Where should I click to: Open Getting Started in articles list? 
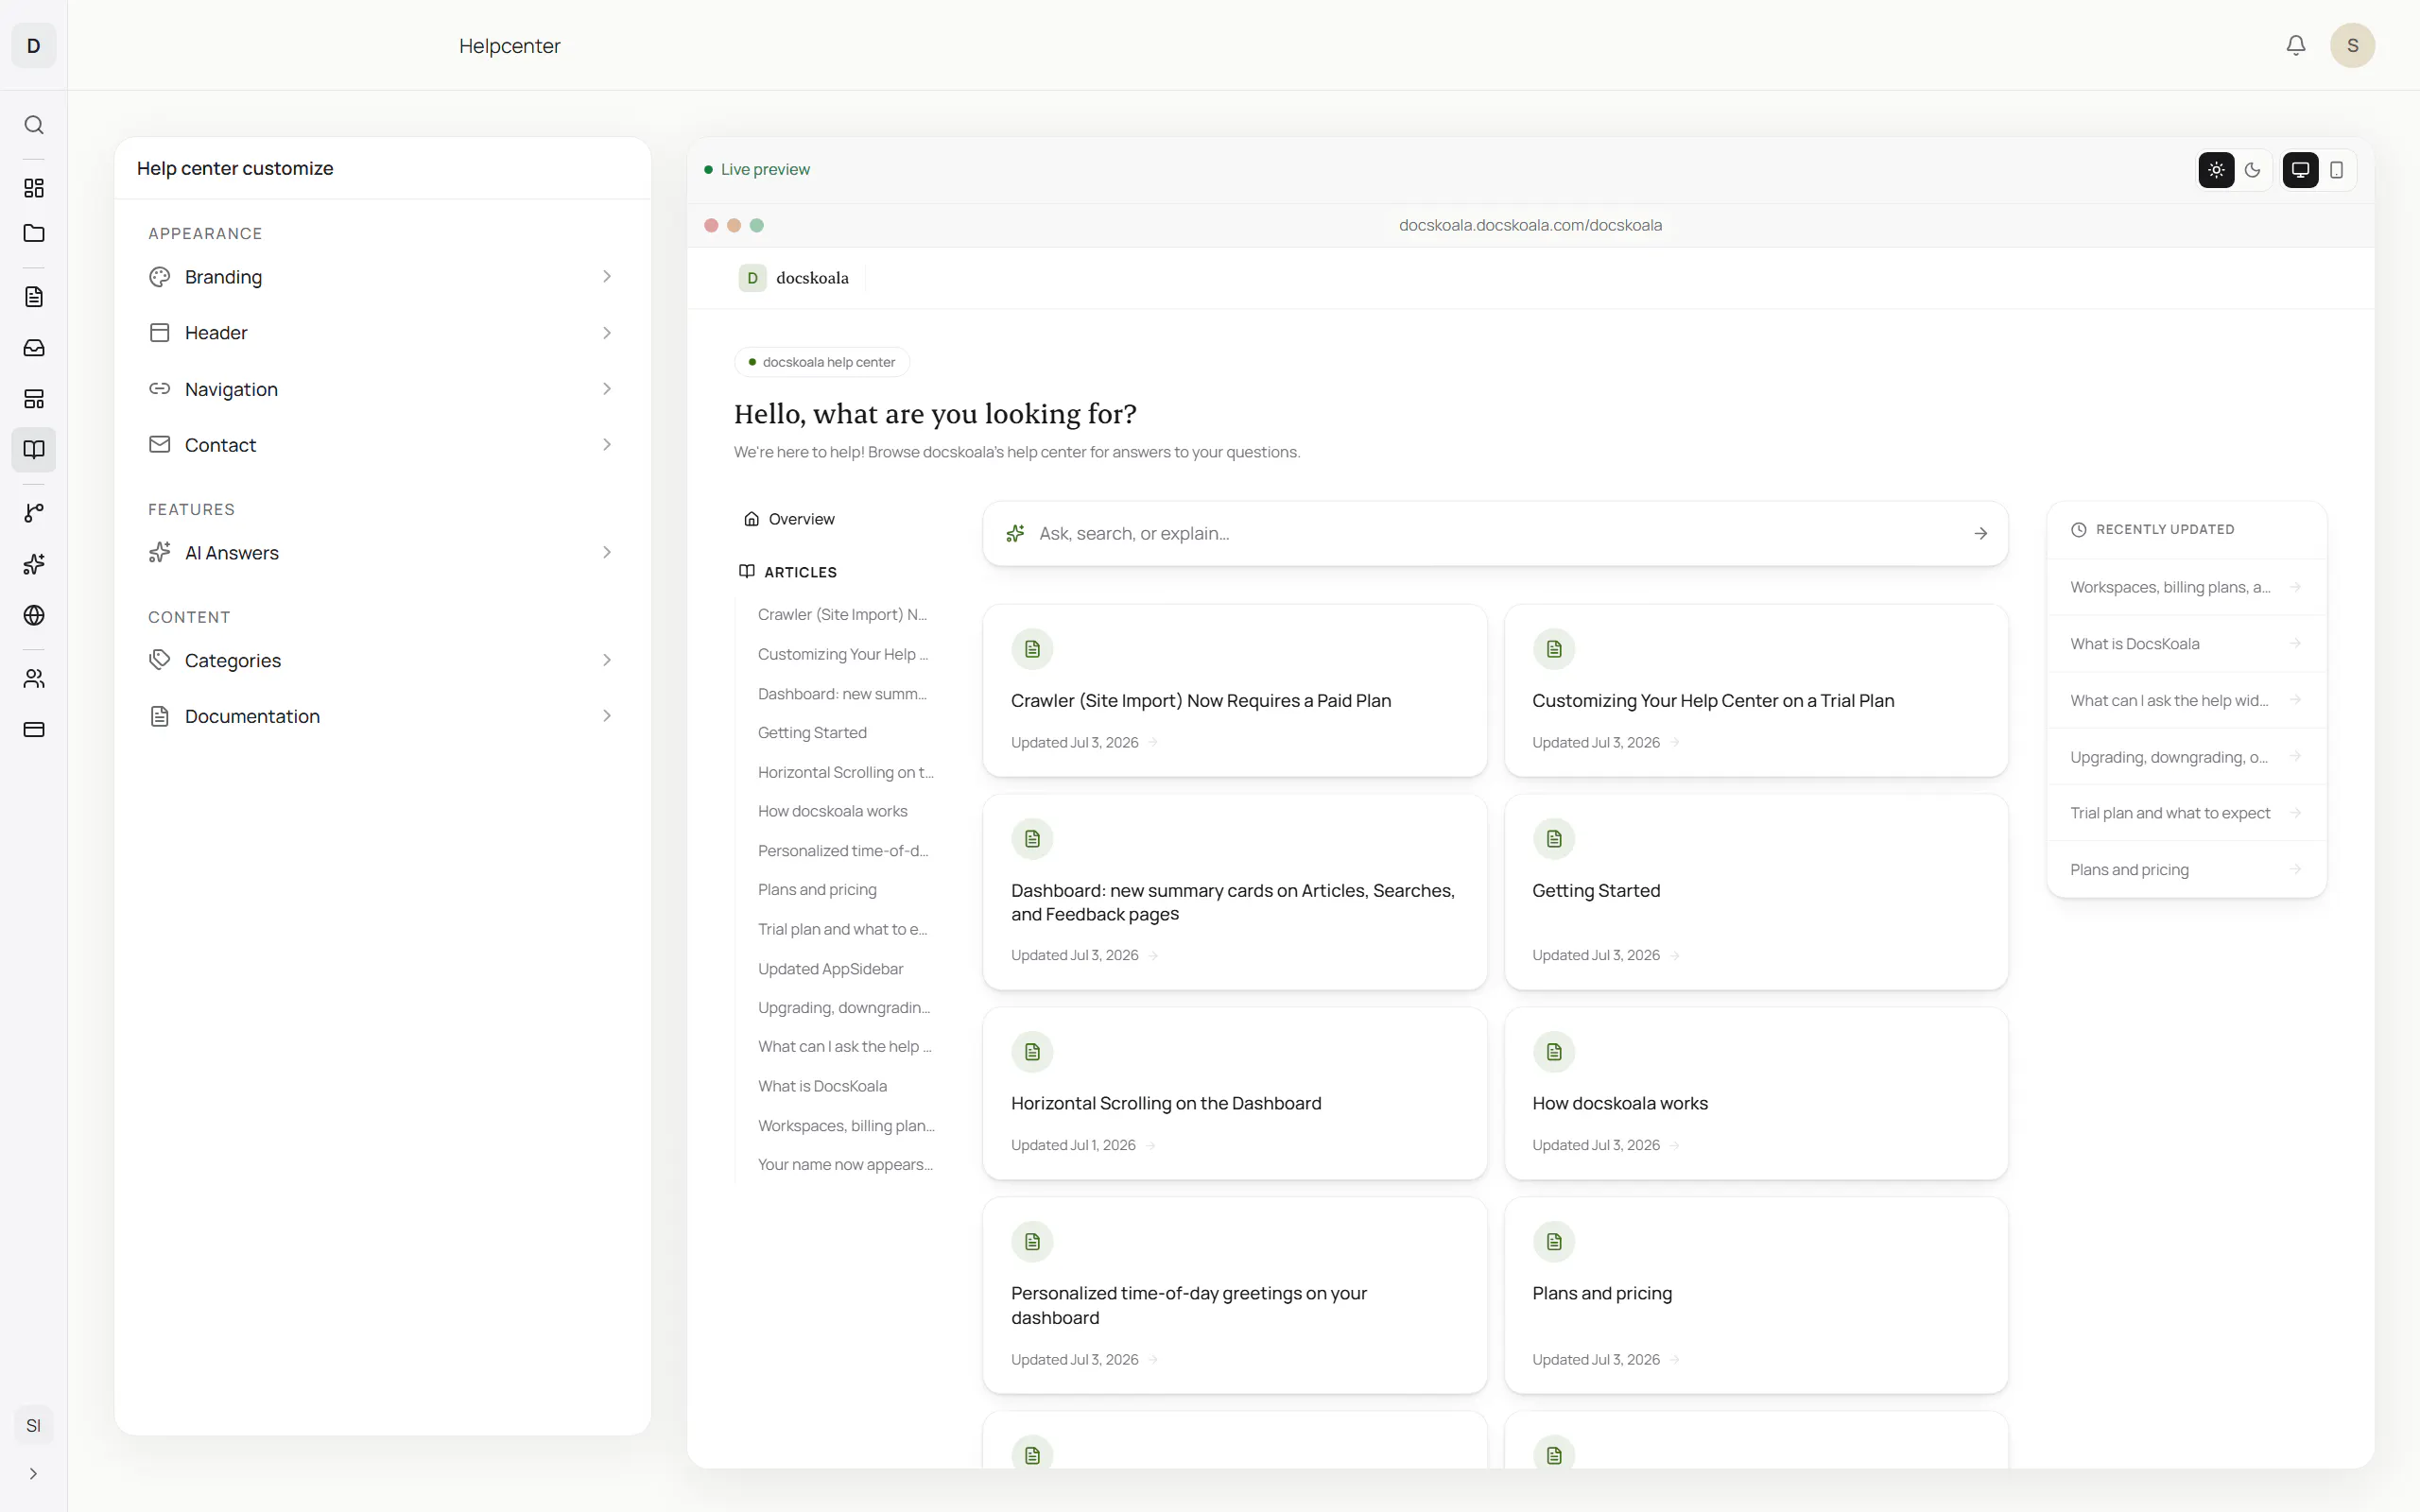(x=812, y=733)
